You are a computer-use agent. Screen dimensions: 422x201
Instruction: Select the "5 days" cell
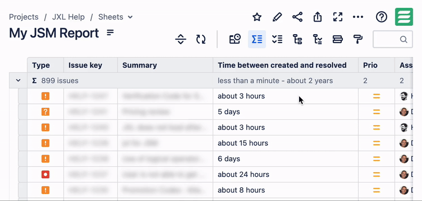pos(285,112)
